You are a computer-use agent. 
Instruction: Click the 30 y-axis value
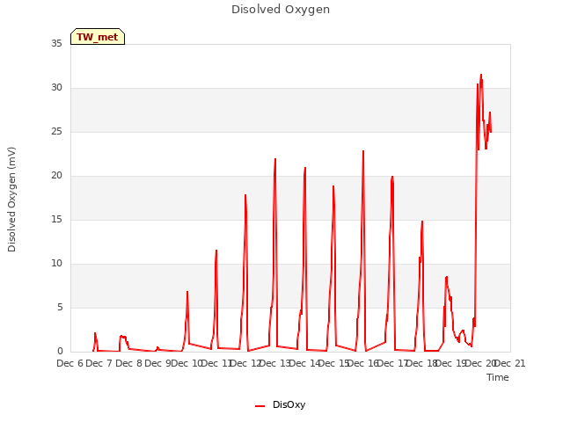coord(56,88)
